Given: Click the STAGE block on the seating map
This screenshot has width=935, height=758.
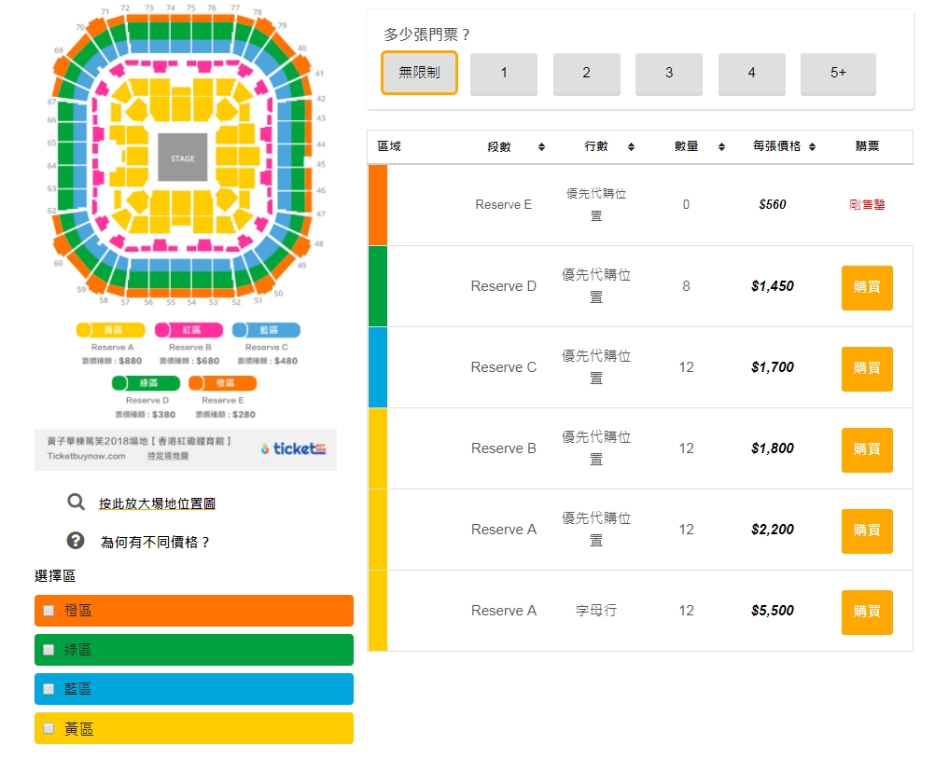Looking at the screenshot, I should (183, 158).
